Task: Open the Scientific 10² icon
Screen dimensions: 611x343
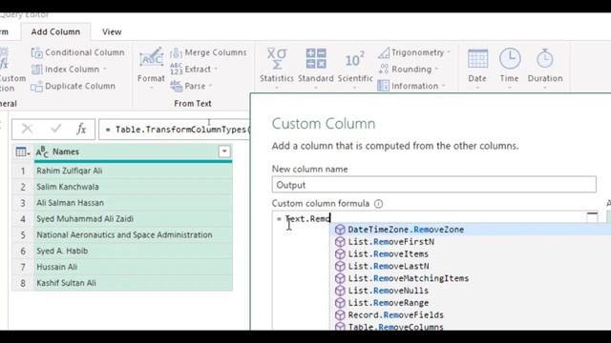Action: coord(355,59)
